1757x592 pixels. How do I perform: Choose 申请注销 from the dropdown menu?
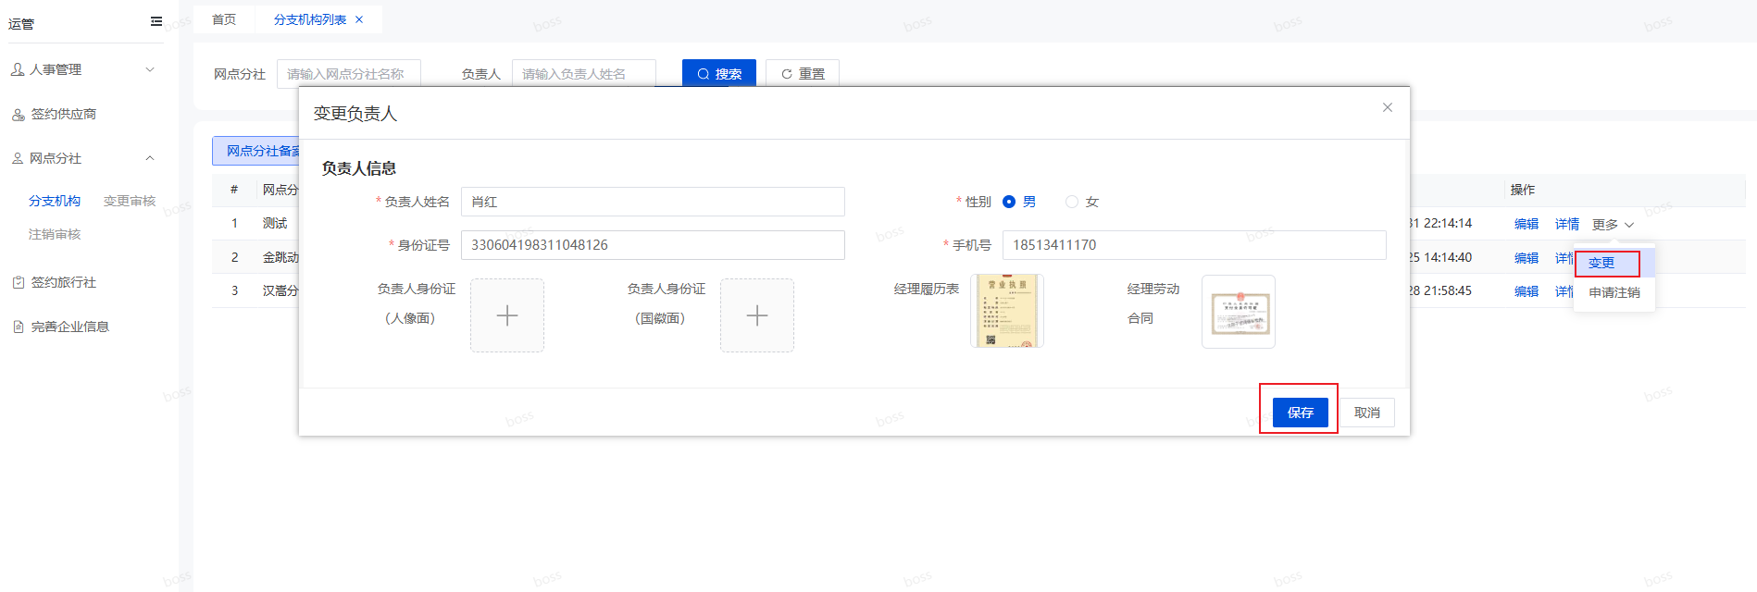(1614, 292)
